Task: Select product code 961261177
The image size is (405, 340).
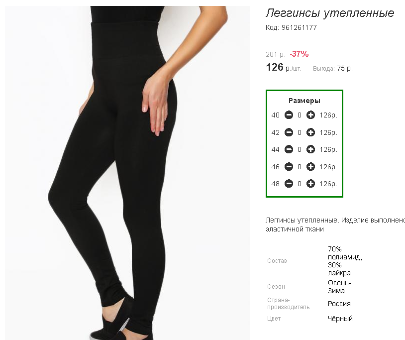Action: click(x=299, y=27)
